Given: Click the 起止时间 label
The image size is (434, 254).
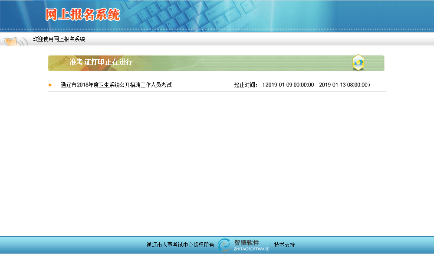Looking at the screenshot, I should pyautogui.click(x=246, y=85).
